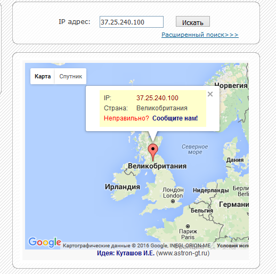Switch to the Спутник satellite view
Screen dimensions: 276x274
(70, 76)
